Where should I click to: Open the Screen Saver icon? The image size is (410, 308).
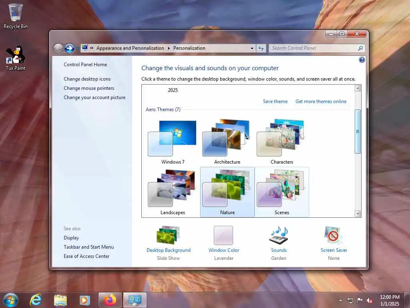(x=334, y=235)
